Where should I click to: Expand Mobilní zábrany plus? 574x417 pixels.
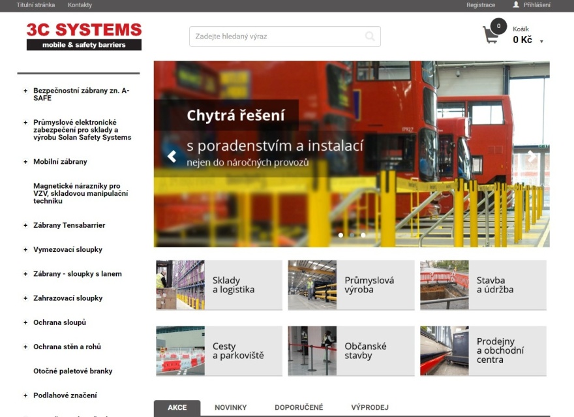pyautogui.click(x=25, y=161)
